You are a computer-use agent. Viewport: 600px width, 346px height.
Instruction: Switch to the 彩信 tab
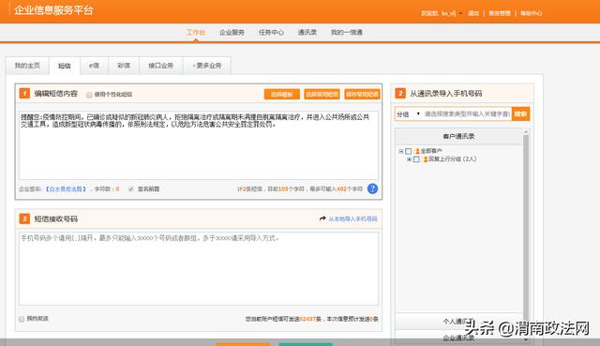click(124, 66)
